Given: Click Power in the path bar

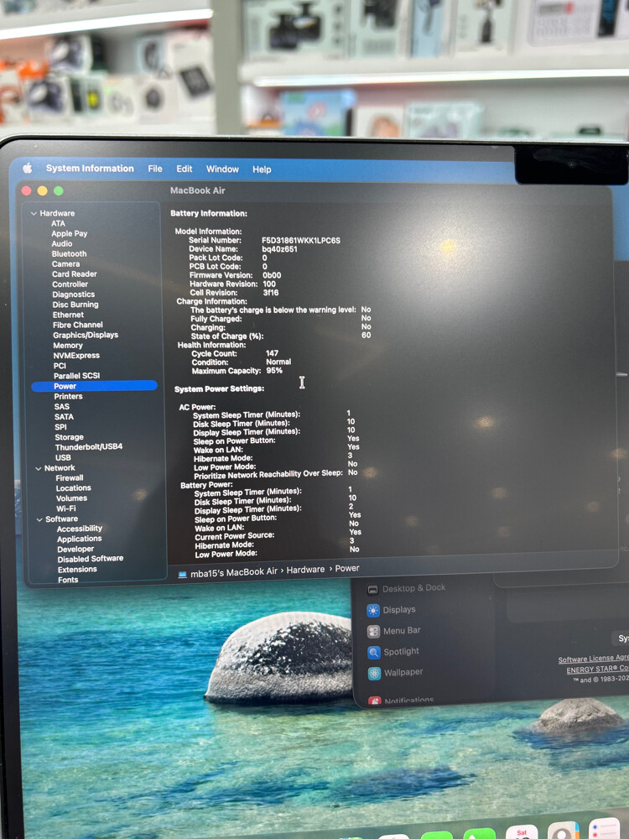Looking at the screenshot, I should pos(347,568).
